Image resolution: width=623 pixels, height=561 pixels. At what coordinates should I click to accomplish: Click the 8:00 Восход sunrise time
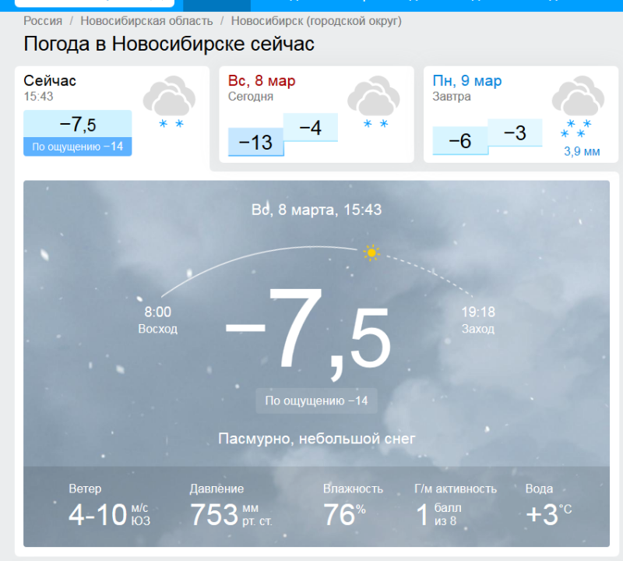click(x=157, y=320)
